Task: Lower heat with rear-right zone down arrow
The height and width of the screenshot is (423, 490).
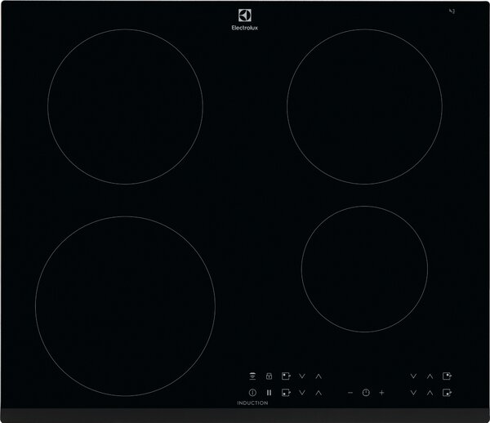Action: [x=413, y=376]
